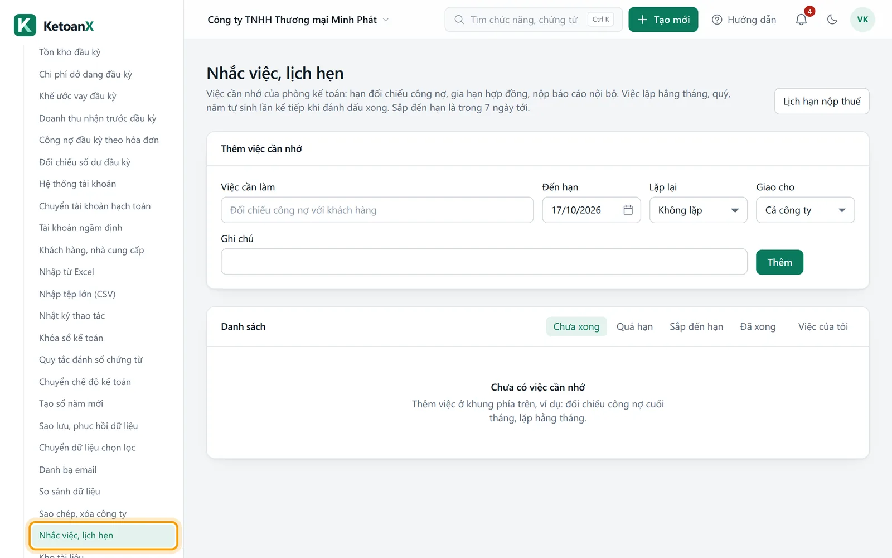Open Sao lưu, phục hồi dữ liệu
Viewport: 892px width, 558px height.
(88, 426)
